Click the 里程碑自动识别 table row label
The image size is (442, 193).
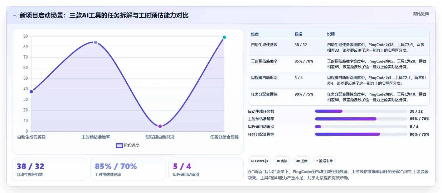(264, 78)
